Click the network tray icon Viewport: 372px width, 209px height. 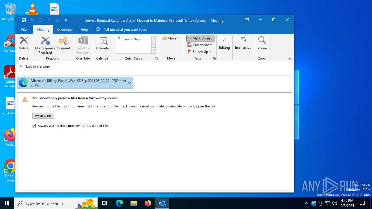tap(328, 203)
